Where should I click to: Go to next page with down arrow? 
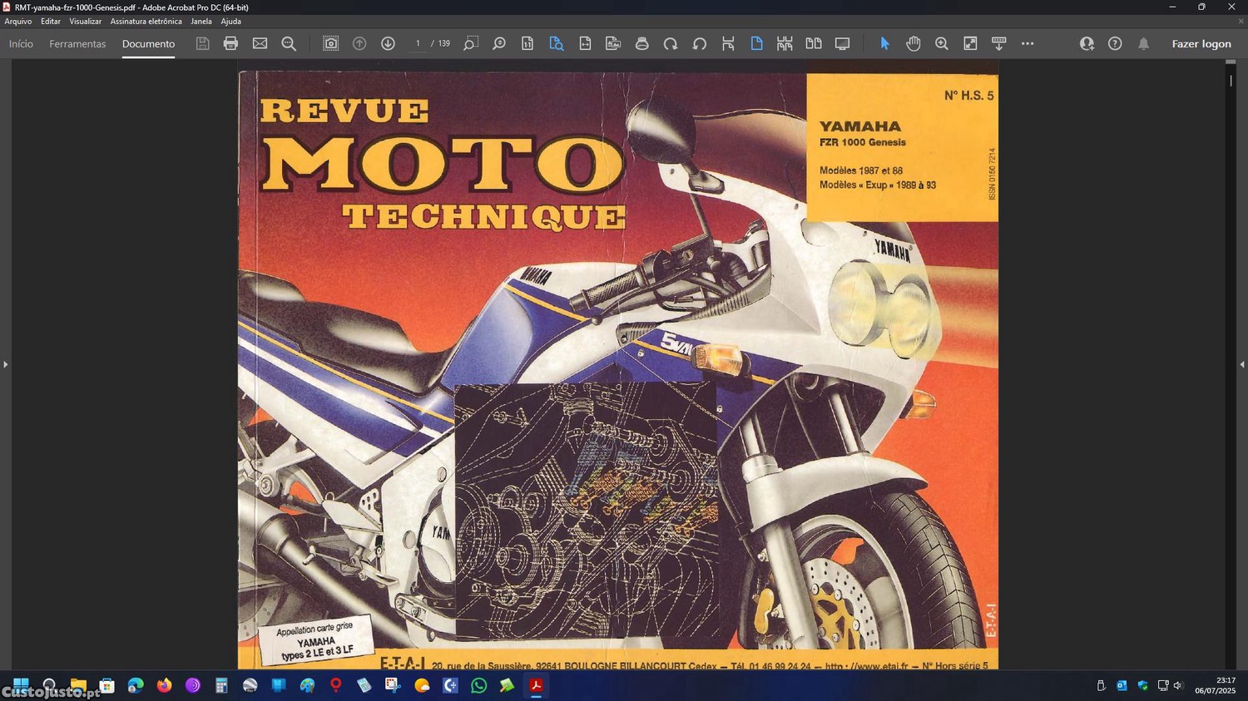(x=388, y=43)
